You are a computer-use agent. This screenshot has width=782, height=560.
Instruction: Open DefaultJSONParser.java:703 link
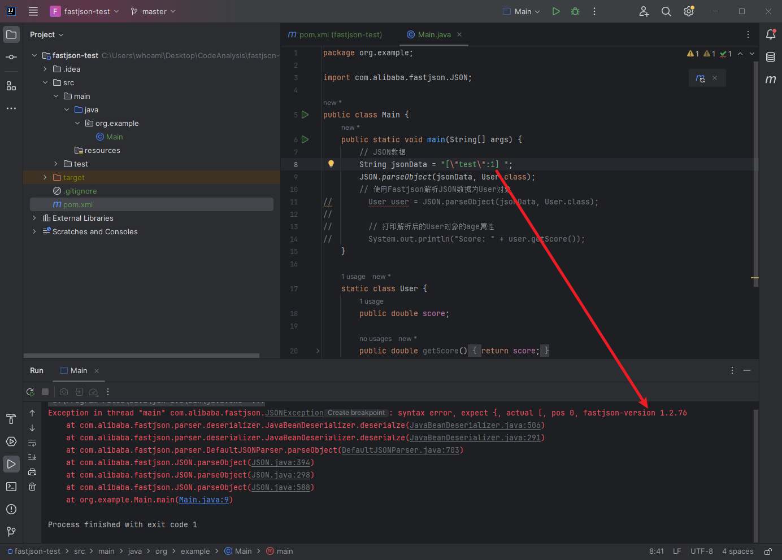point(401,450)
